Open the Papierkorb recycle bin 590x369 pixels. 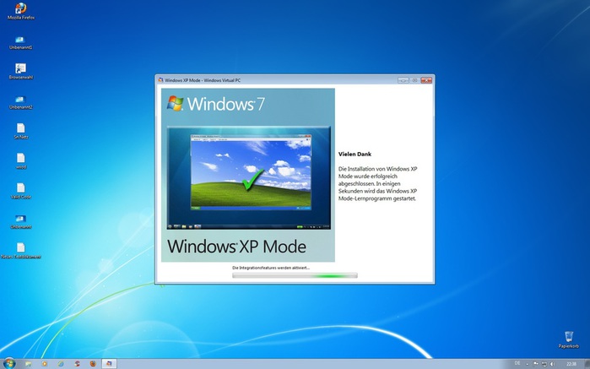coord(569,339)
